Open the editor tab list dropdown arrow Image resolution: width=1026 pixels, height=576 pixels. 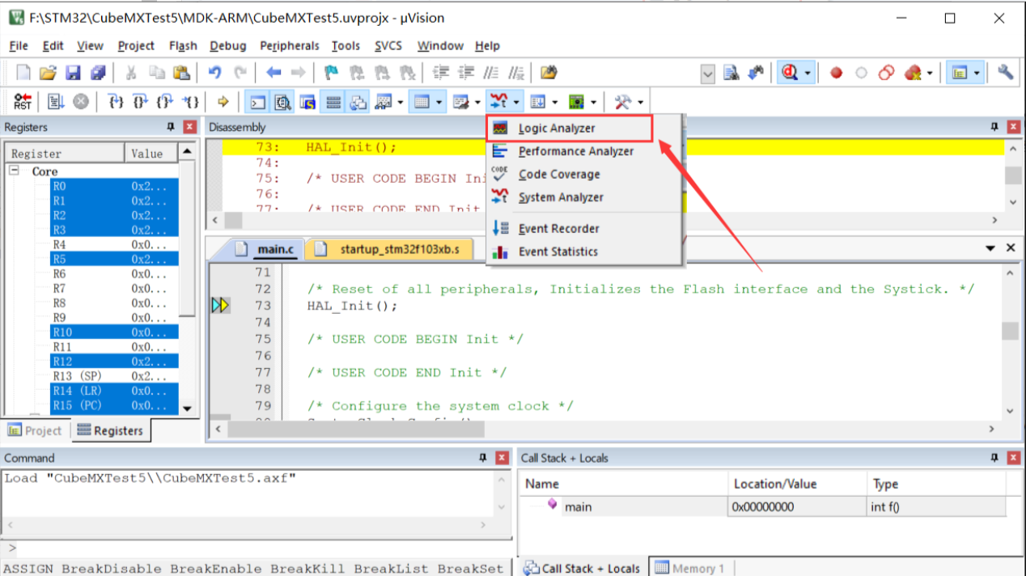(990, 248)
